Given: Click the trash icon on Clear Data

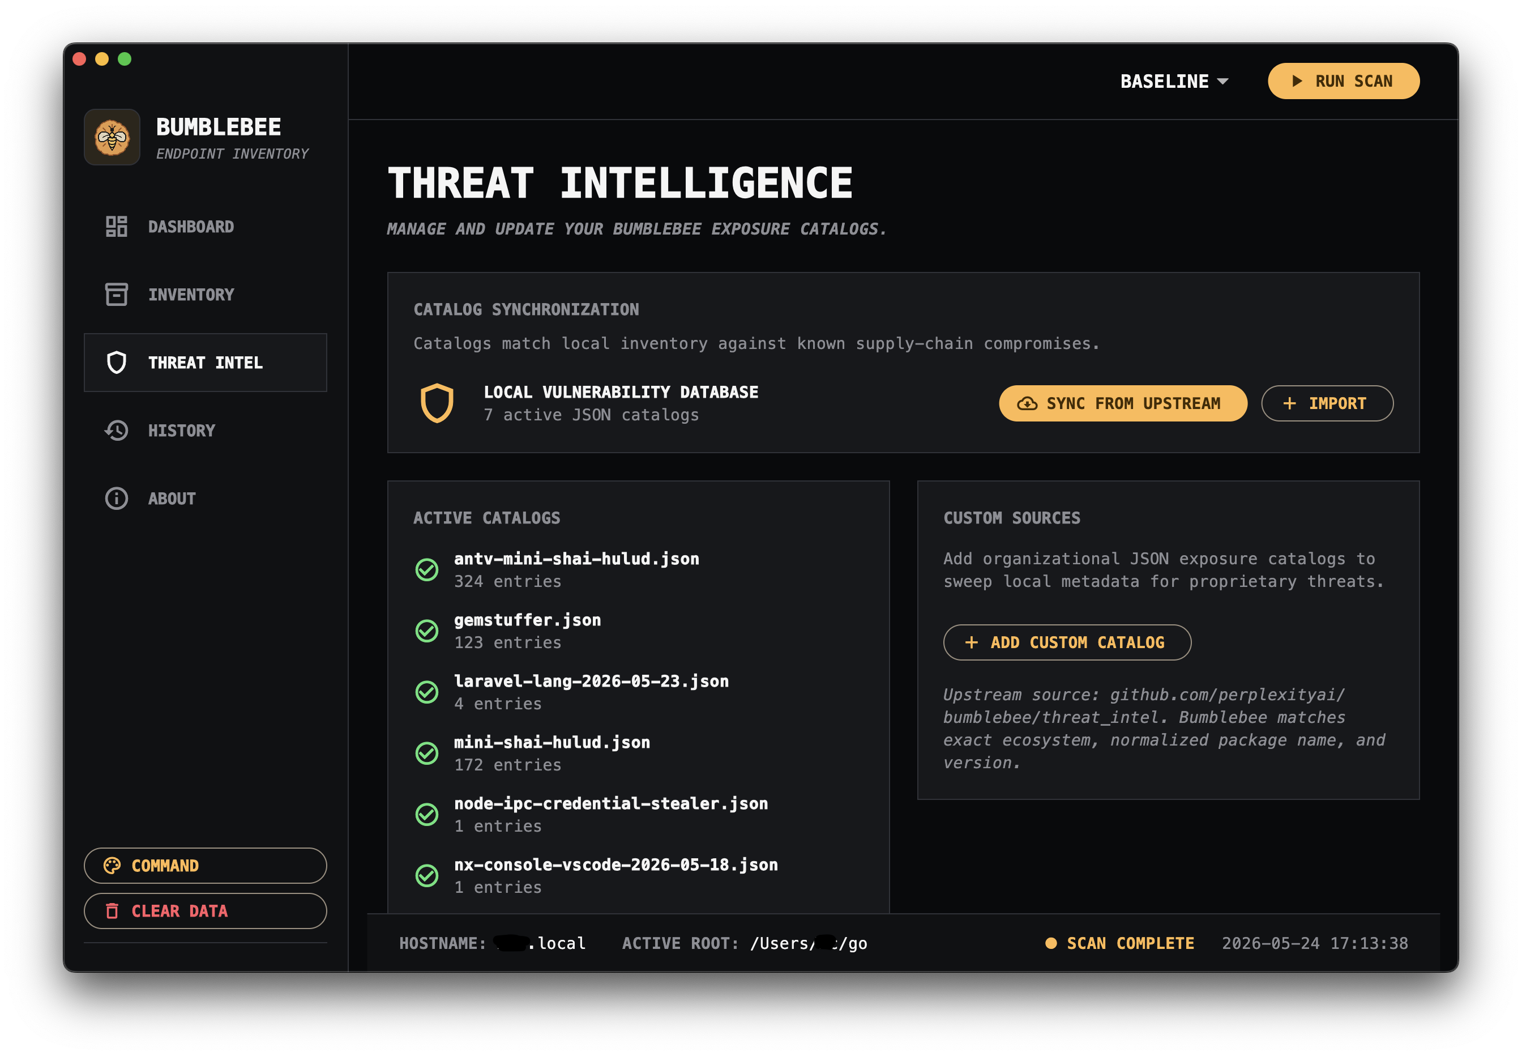Looking at the screenshot, I should [x=112, y=911].
